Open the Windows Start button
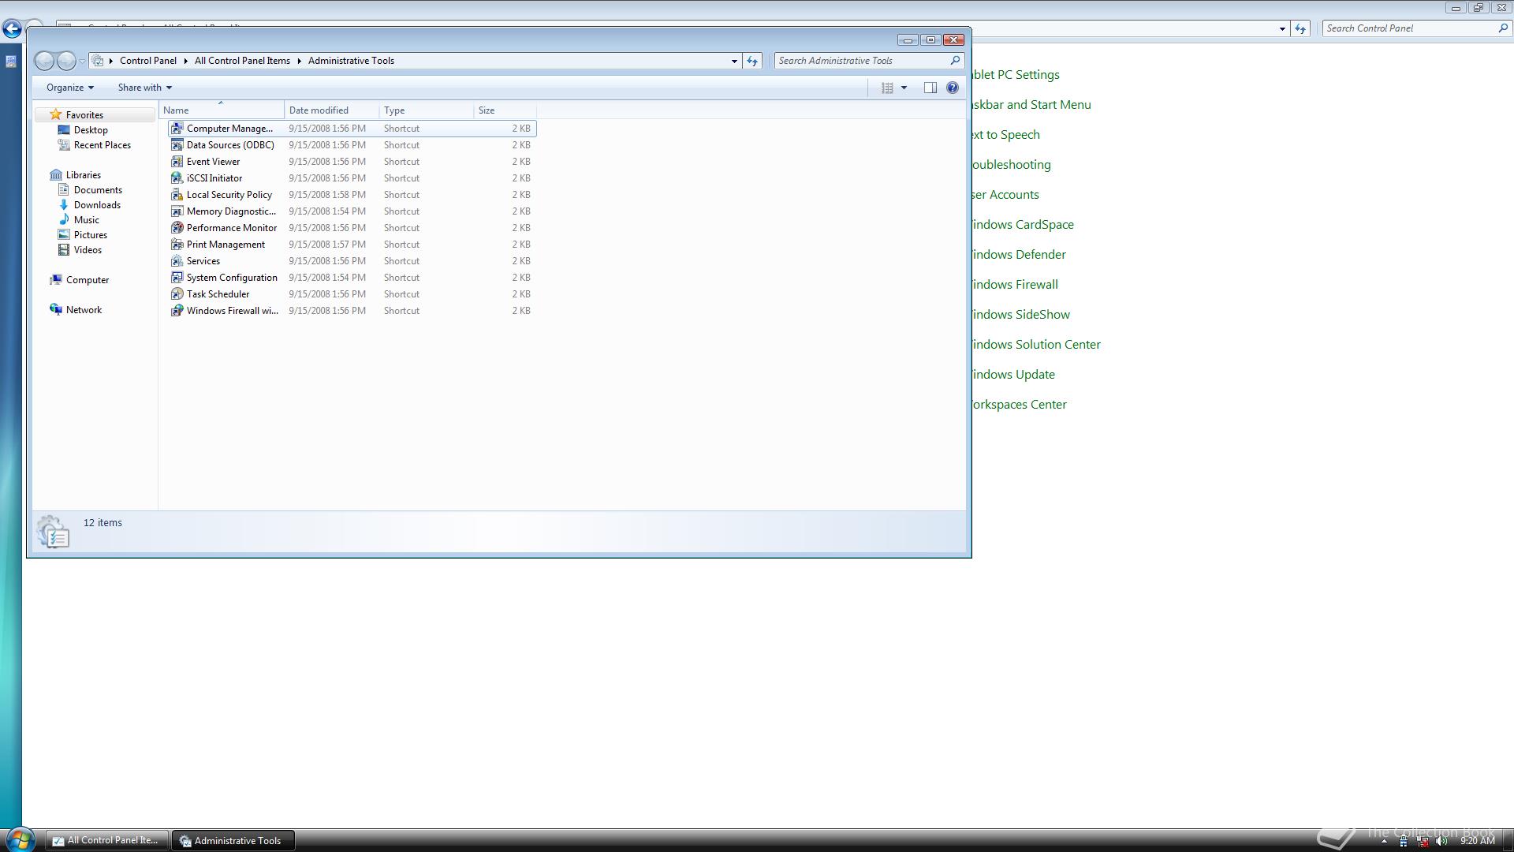This screenshot has height=852, width=1514. coord(19,839)
